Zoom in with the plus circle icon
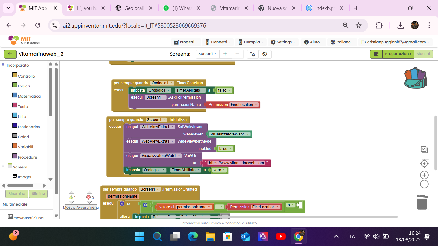The width and height of the screenshot is (438, 246). point(424,175)
